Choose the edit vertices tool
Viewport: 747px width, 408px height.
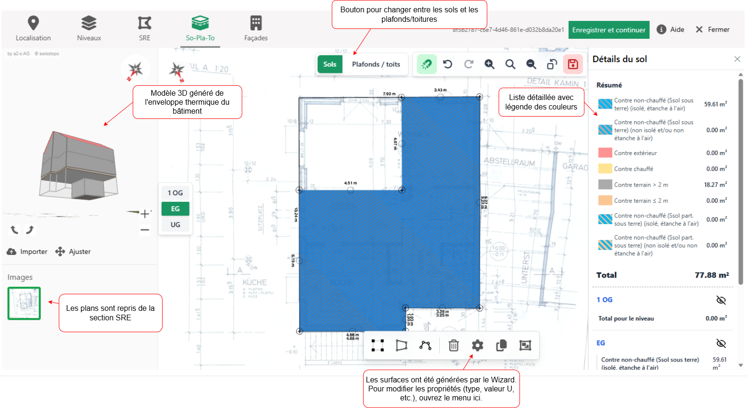point(425,345)
